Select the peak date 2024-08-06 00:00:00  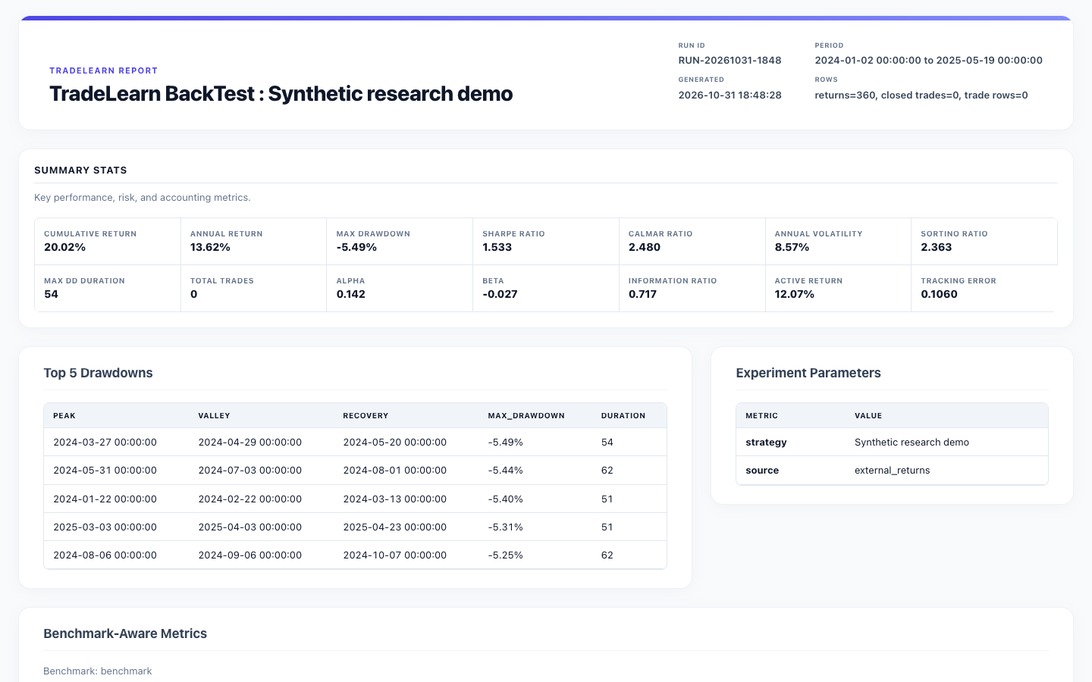105,555
